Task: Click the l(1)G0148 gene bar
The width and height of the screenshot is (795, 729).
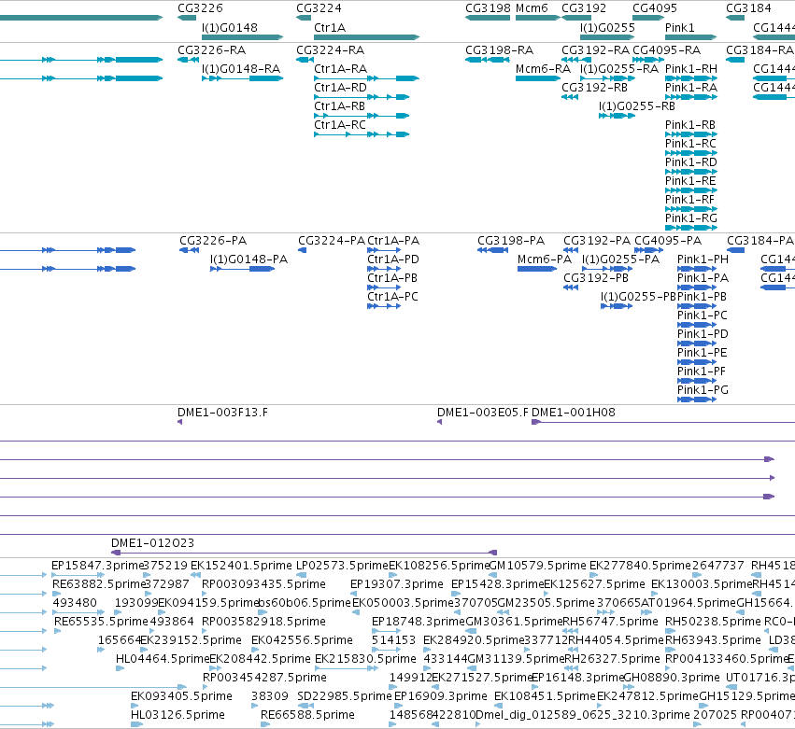Action: [242, 37]
